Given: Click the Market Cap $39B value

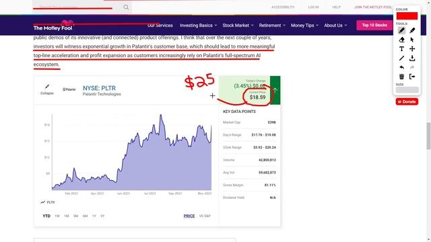Looking at the screenshot, I should (x=271, y=122).
